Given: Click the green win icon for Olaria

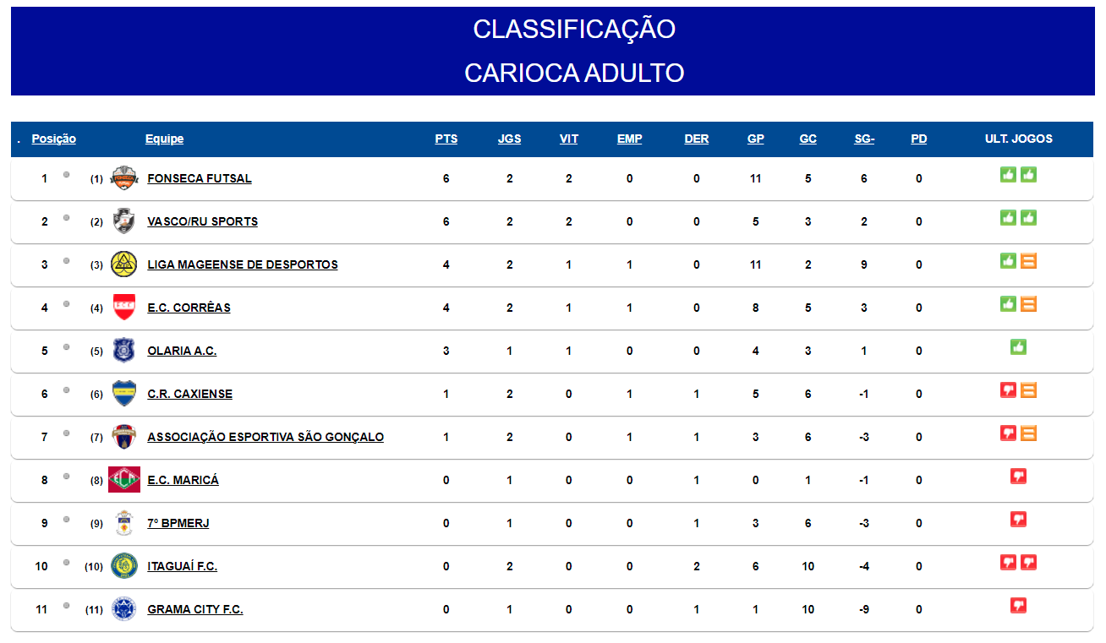Looking at the screenshot, I should click(1019, 347).
